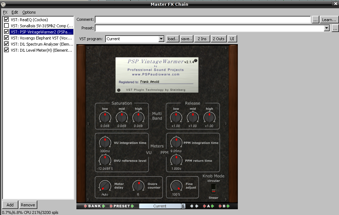Click the load.. program button
Image resolution: width=339 pixels, height=215 pixels.
tap(173, 39)
